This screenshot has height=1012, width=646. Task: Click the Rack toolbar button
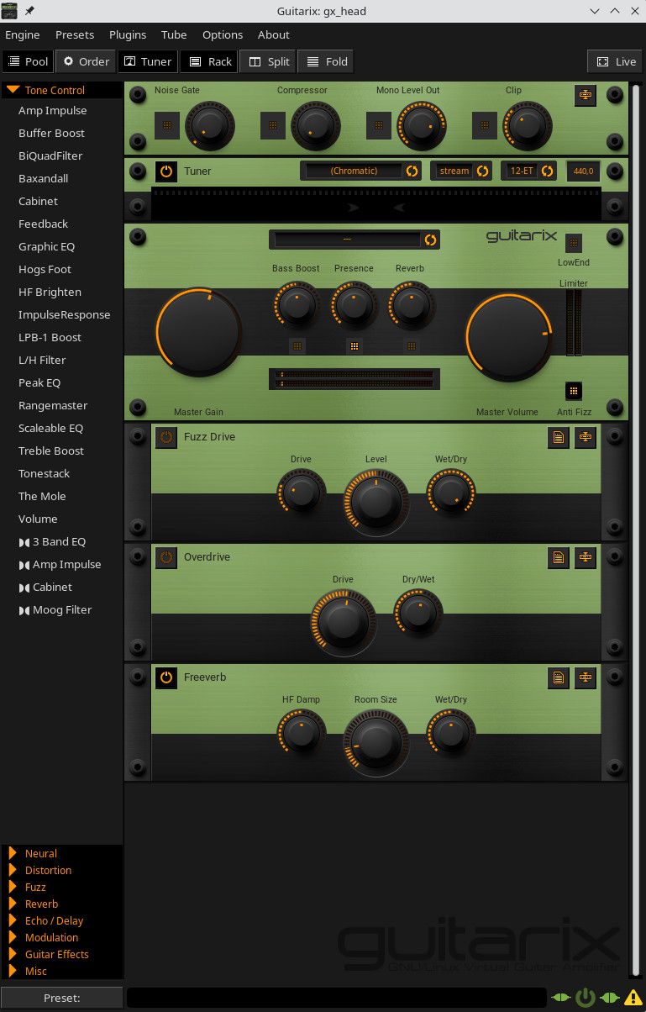(x=209, y=61)
